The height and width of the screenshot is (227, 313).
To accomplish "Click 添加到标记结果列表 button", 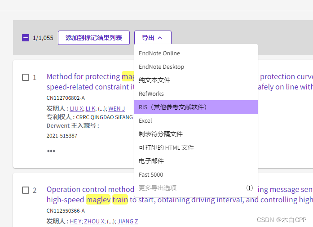I will [94, 38].
